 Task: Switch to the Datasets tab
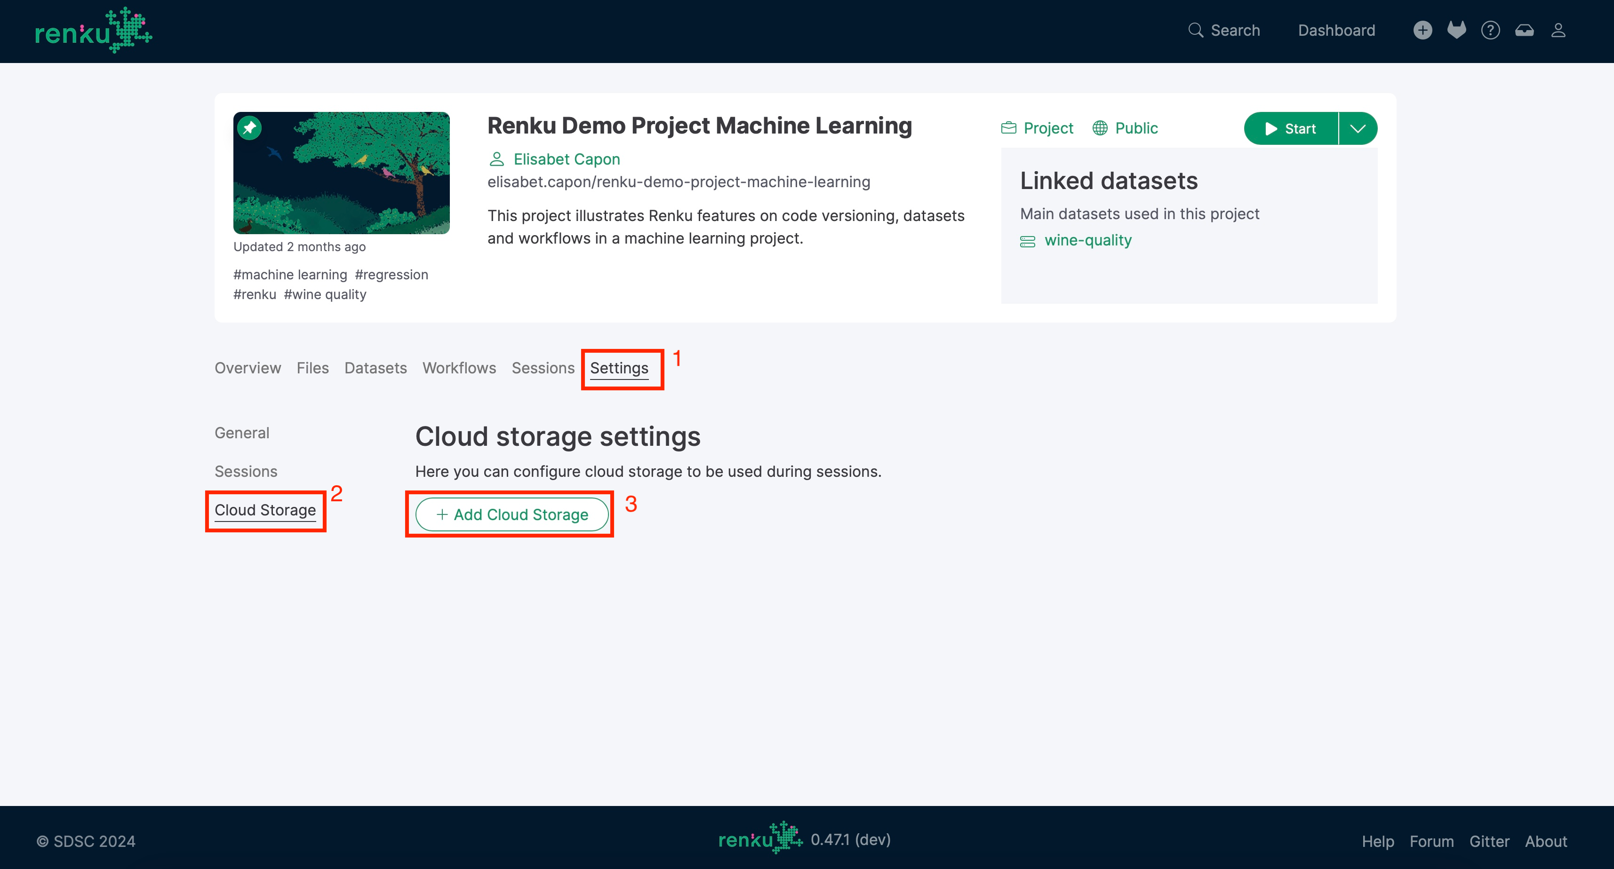(376, 368)
